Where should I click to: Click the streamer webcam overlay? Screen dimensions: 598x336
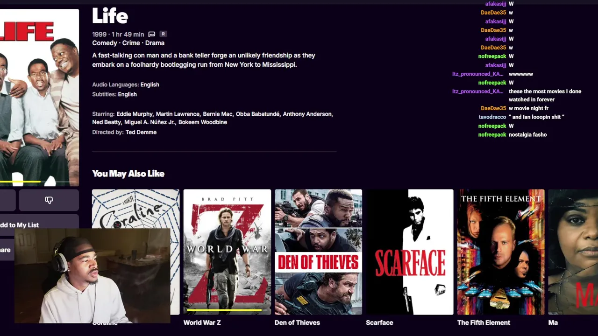click(92, 275)
